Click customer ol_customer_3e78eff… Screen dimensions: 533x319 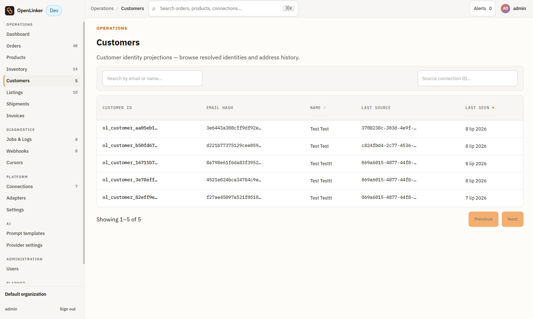point(130,180)
